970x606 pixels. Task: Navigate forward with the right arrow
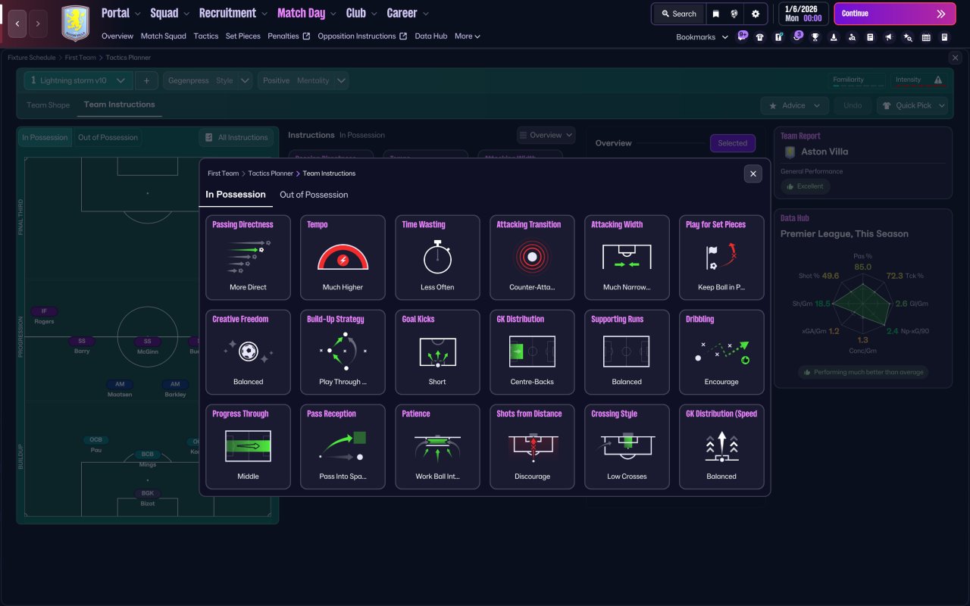coord(38,23)
